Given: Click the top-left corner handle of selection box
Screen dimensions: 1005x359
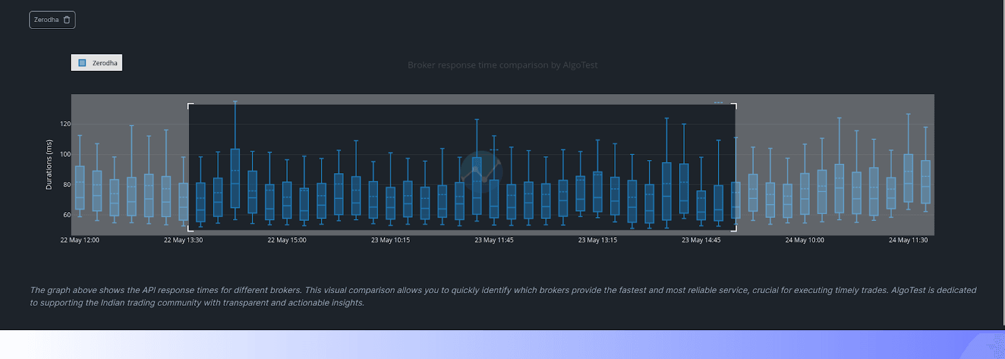Looking at the screenshot, I should tap(190, 105).
